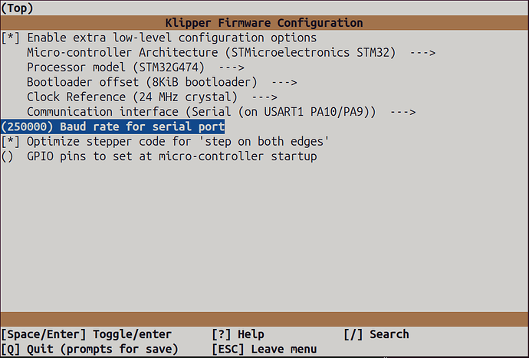This screenshot has width=529, height=358.
Task: Click the [?] Help shortcut
Action: 238,334
